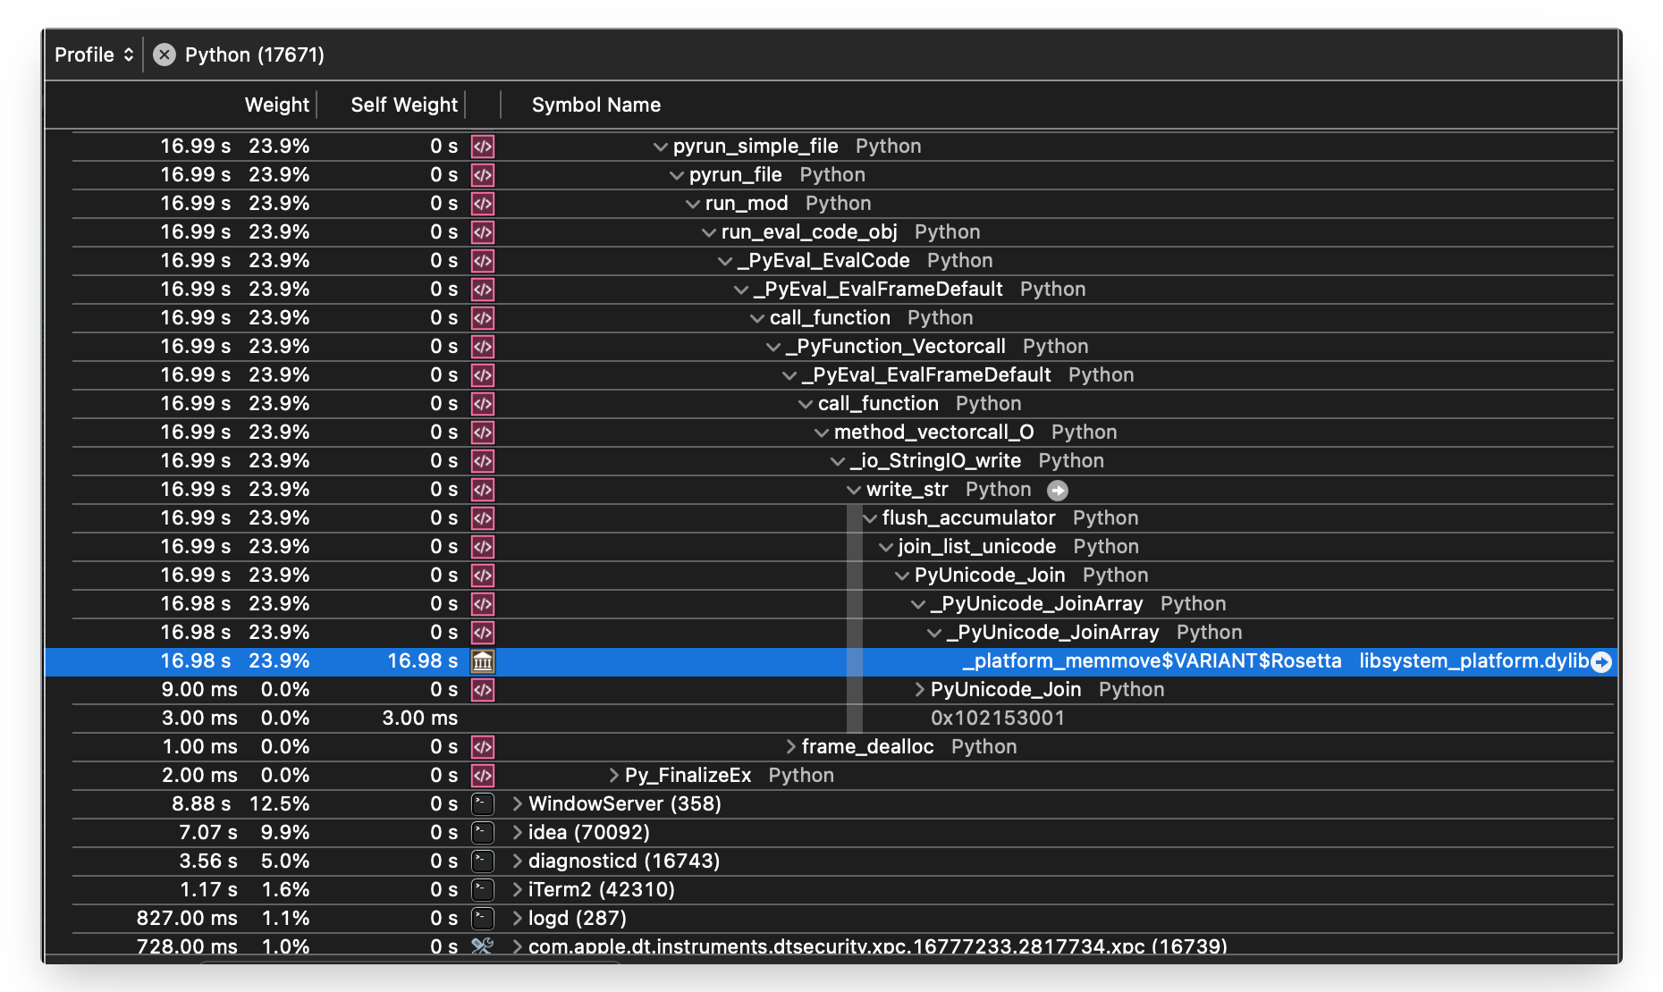Click process icon for logd (287)
This screenshot has width=1663, height=992.
point(483,919)
